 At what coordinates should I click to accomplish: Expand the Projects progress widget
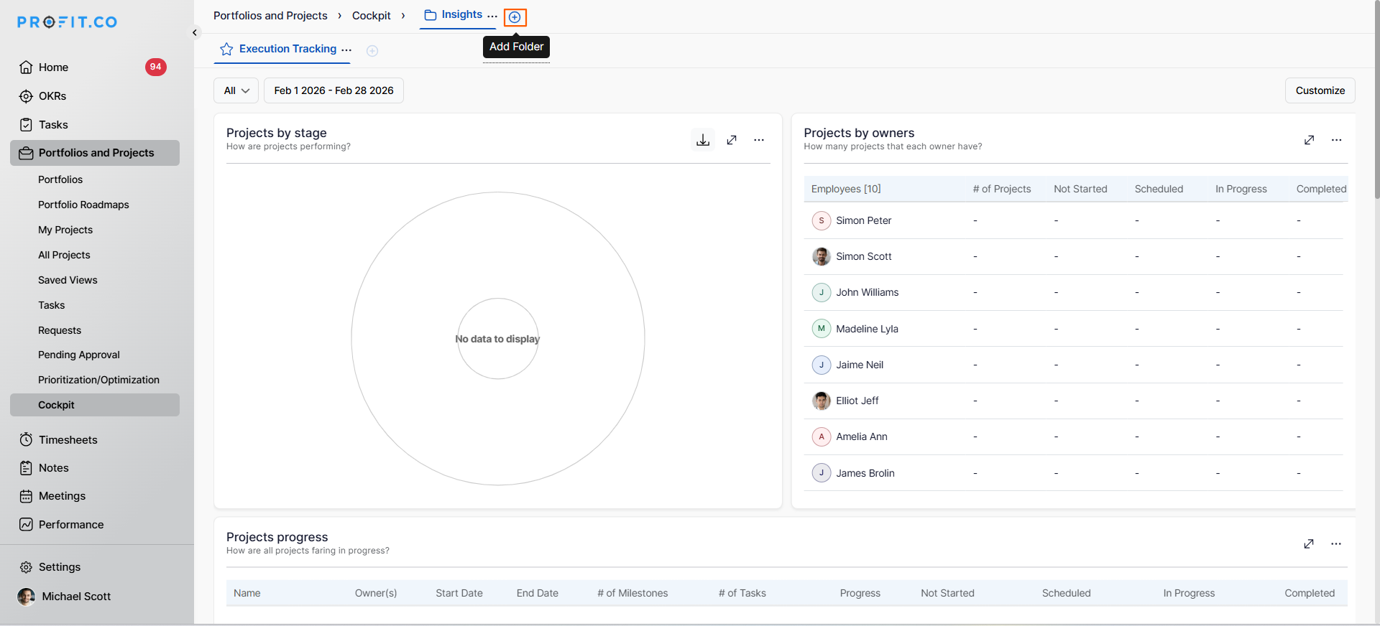click(1309, 544)
